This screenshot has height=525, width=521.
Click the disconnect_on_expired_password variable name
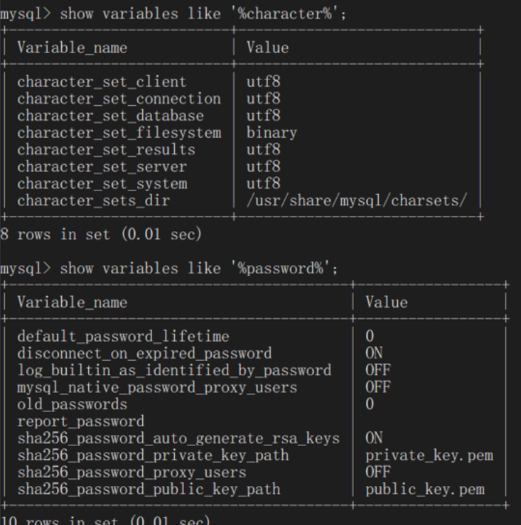(144, 353)
